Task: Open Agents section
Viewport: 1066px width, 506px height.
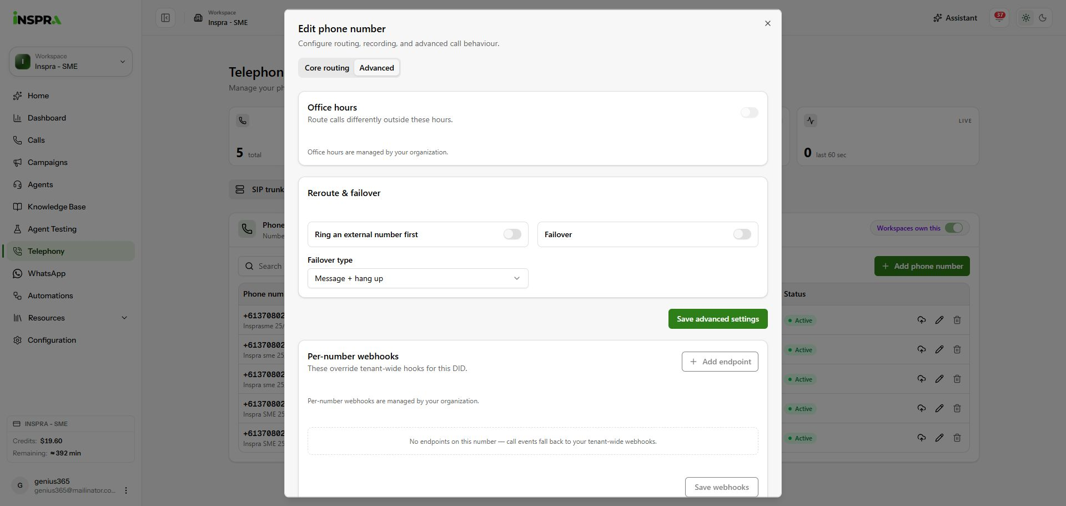Action: pos(71,184)
